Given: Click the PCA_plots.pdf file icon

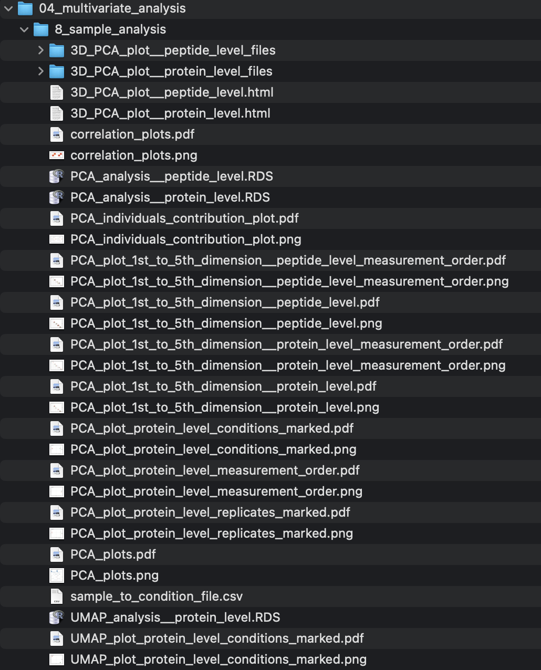Looking at the screenshot, I should click(x=57, y=554).
